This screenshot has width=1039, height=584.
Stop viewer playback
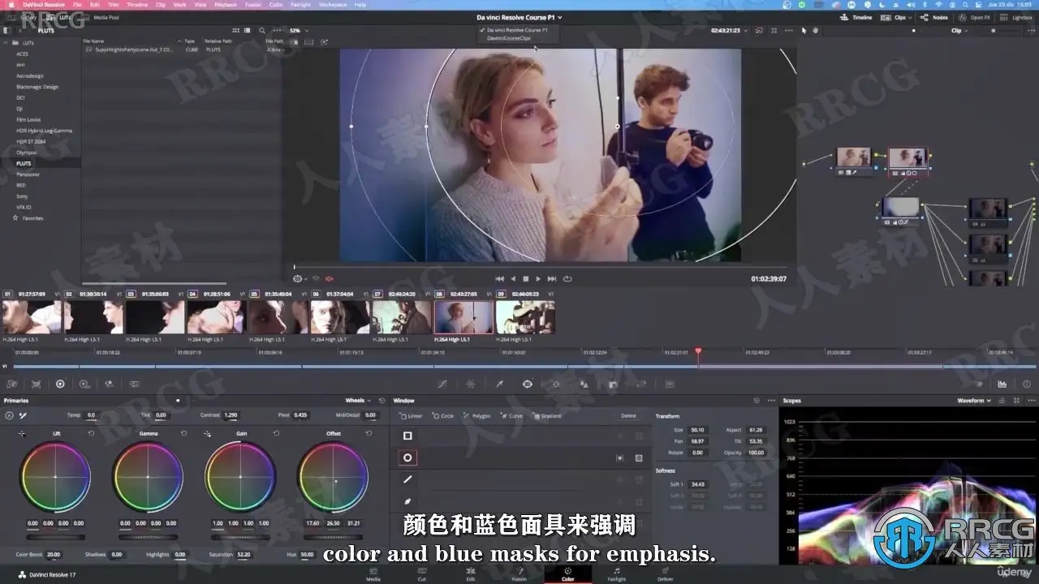[525, 278]
